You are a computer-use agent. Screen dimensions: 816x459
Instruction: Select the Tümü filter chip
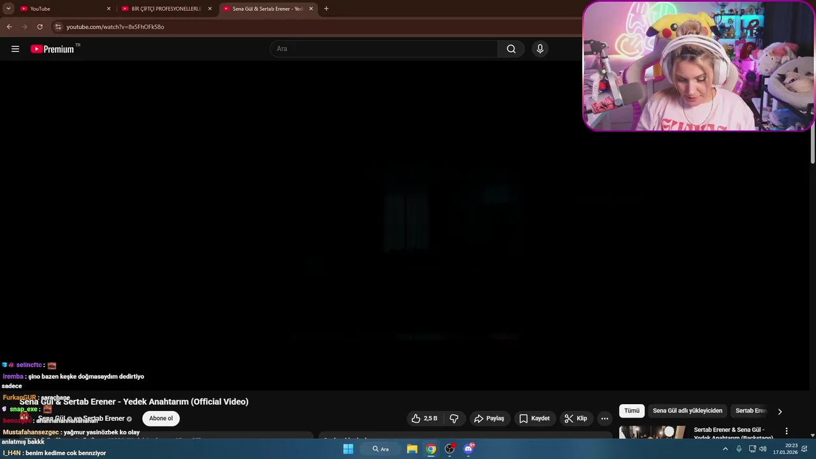[632, 411]
